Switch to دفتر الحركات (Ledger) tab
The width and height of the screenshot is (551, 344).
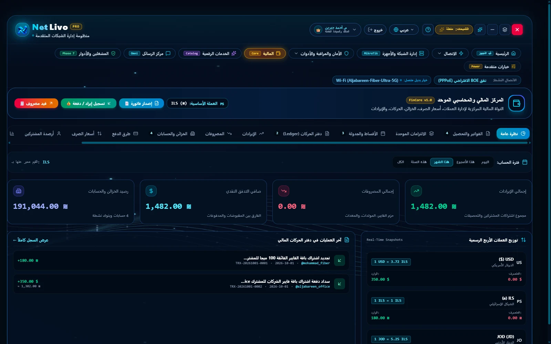tap(302, 133)
